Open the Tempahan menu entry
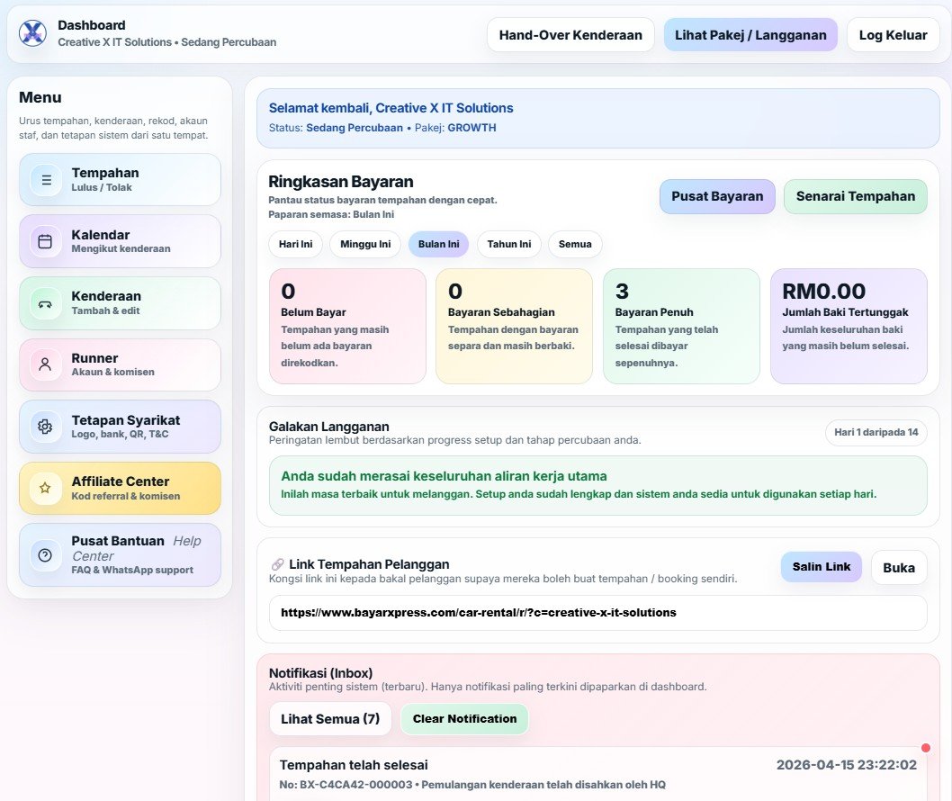Viewport: 952px width, 801px height. [120, 179]
